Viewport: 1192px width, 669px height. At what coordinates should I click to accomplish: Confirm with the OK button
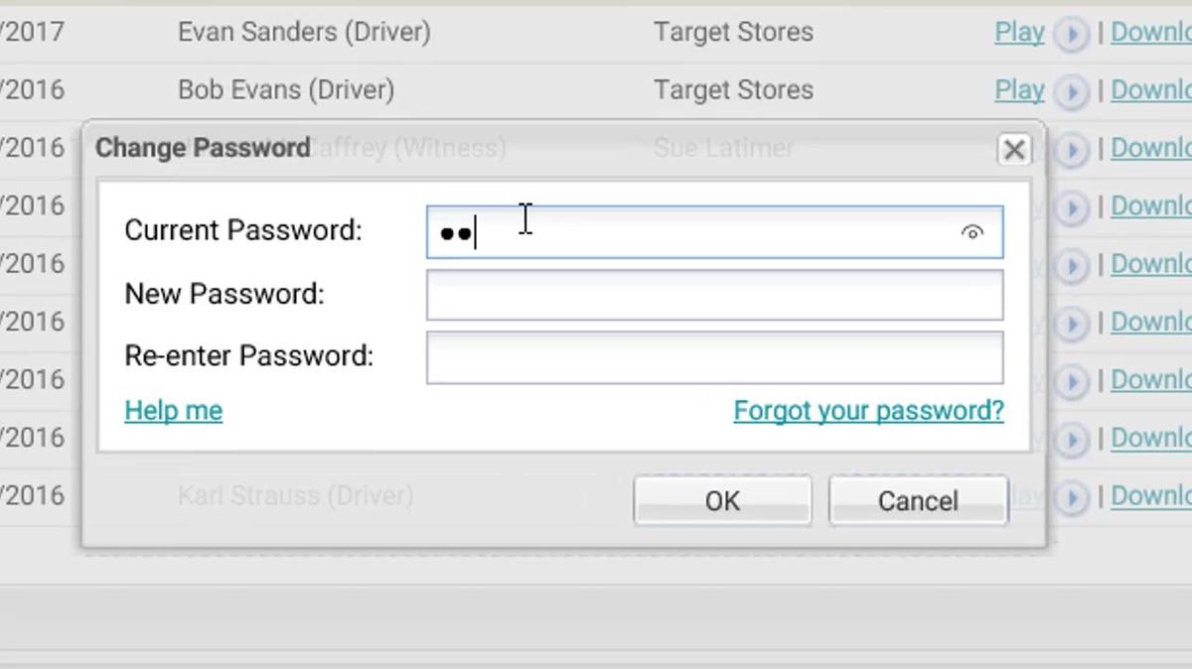click(x=722, y=500)
